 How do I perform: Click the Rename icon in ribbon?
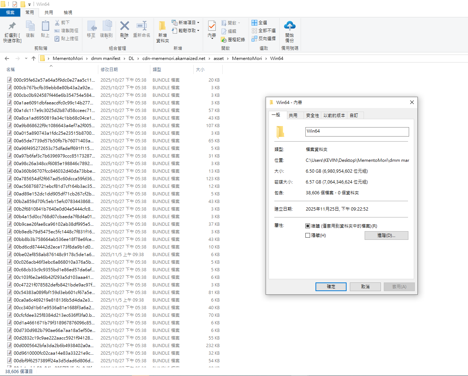[x=142, y=26]
